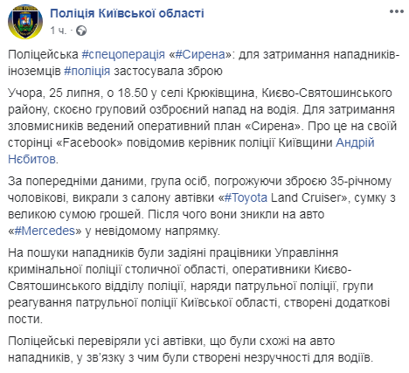Open the post options three-dots menu

click(x=397, y=12)
